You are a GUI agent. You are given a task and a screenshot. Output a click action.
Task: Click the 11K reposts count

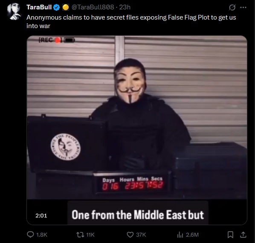(x=90, y=235)
